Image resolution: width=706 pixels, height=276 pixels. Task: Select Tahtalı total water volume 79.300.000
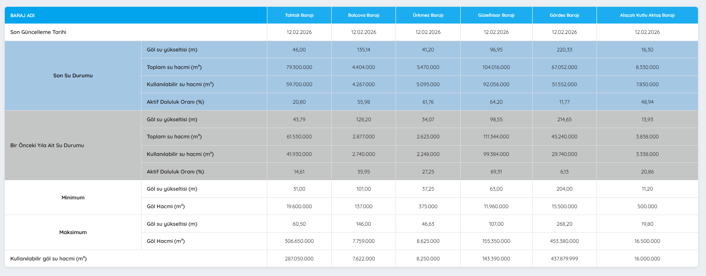pyautogui.click(x=299, y=67)
